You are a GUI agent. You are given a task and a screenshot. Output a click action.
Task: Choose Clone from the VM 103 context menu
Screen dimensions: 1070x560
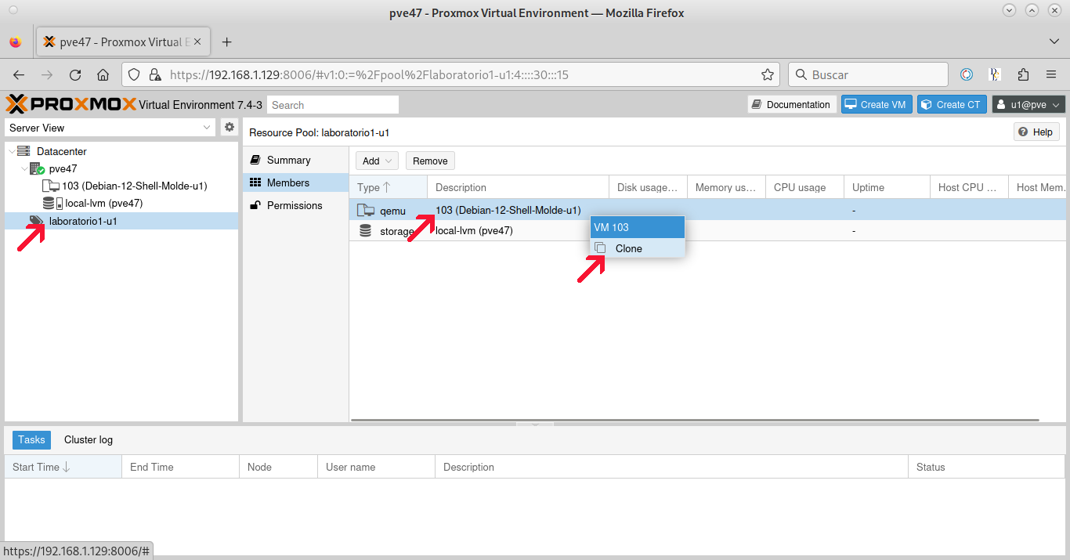pos(638,248)
